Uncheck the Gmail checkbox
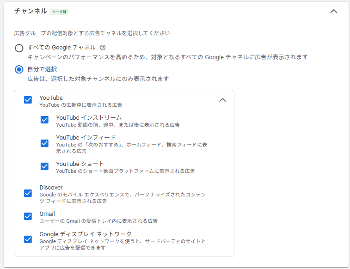The height and width of the screenshot is (269, 350). click(x=28, y=216)
